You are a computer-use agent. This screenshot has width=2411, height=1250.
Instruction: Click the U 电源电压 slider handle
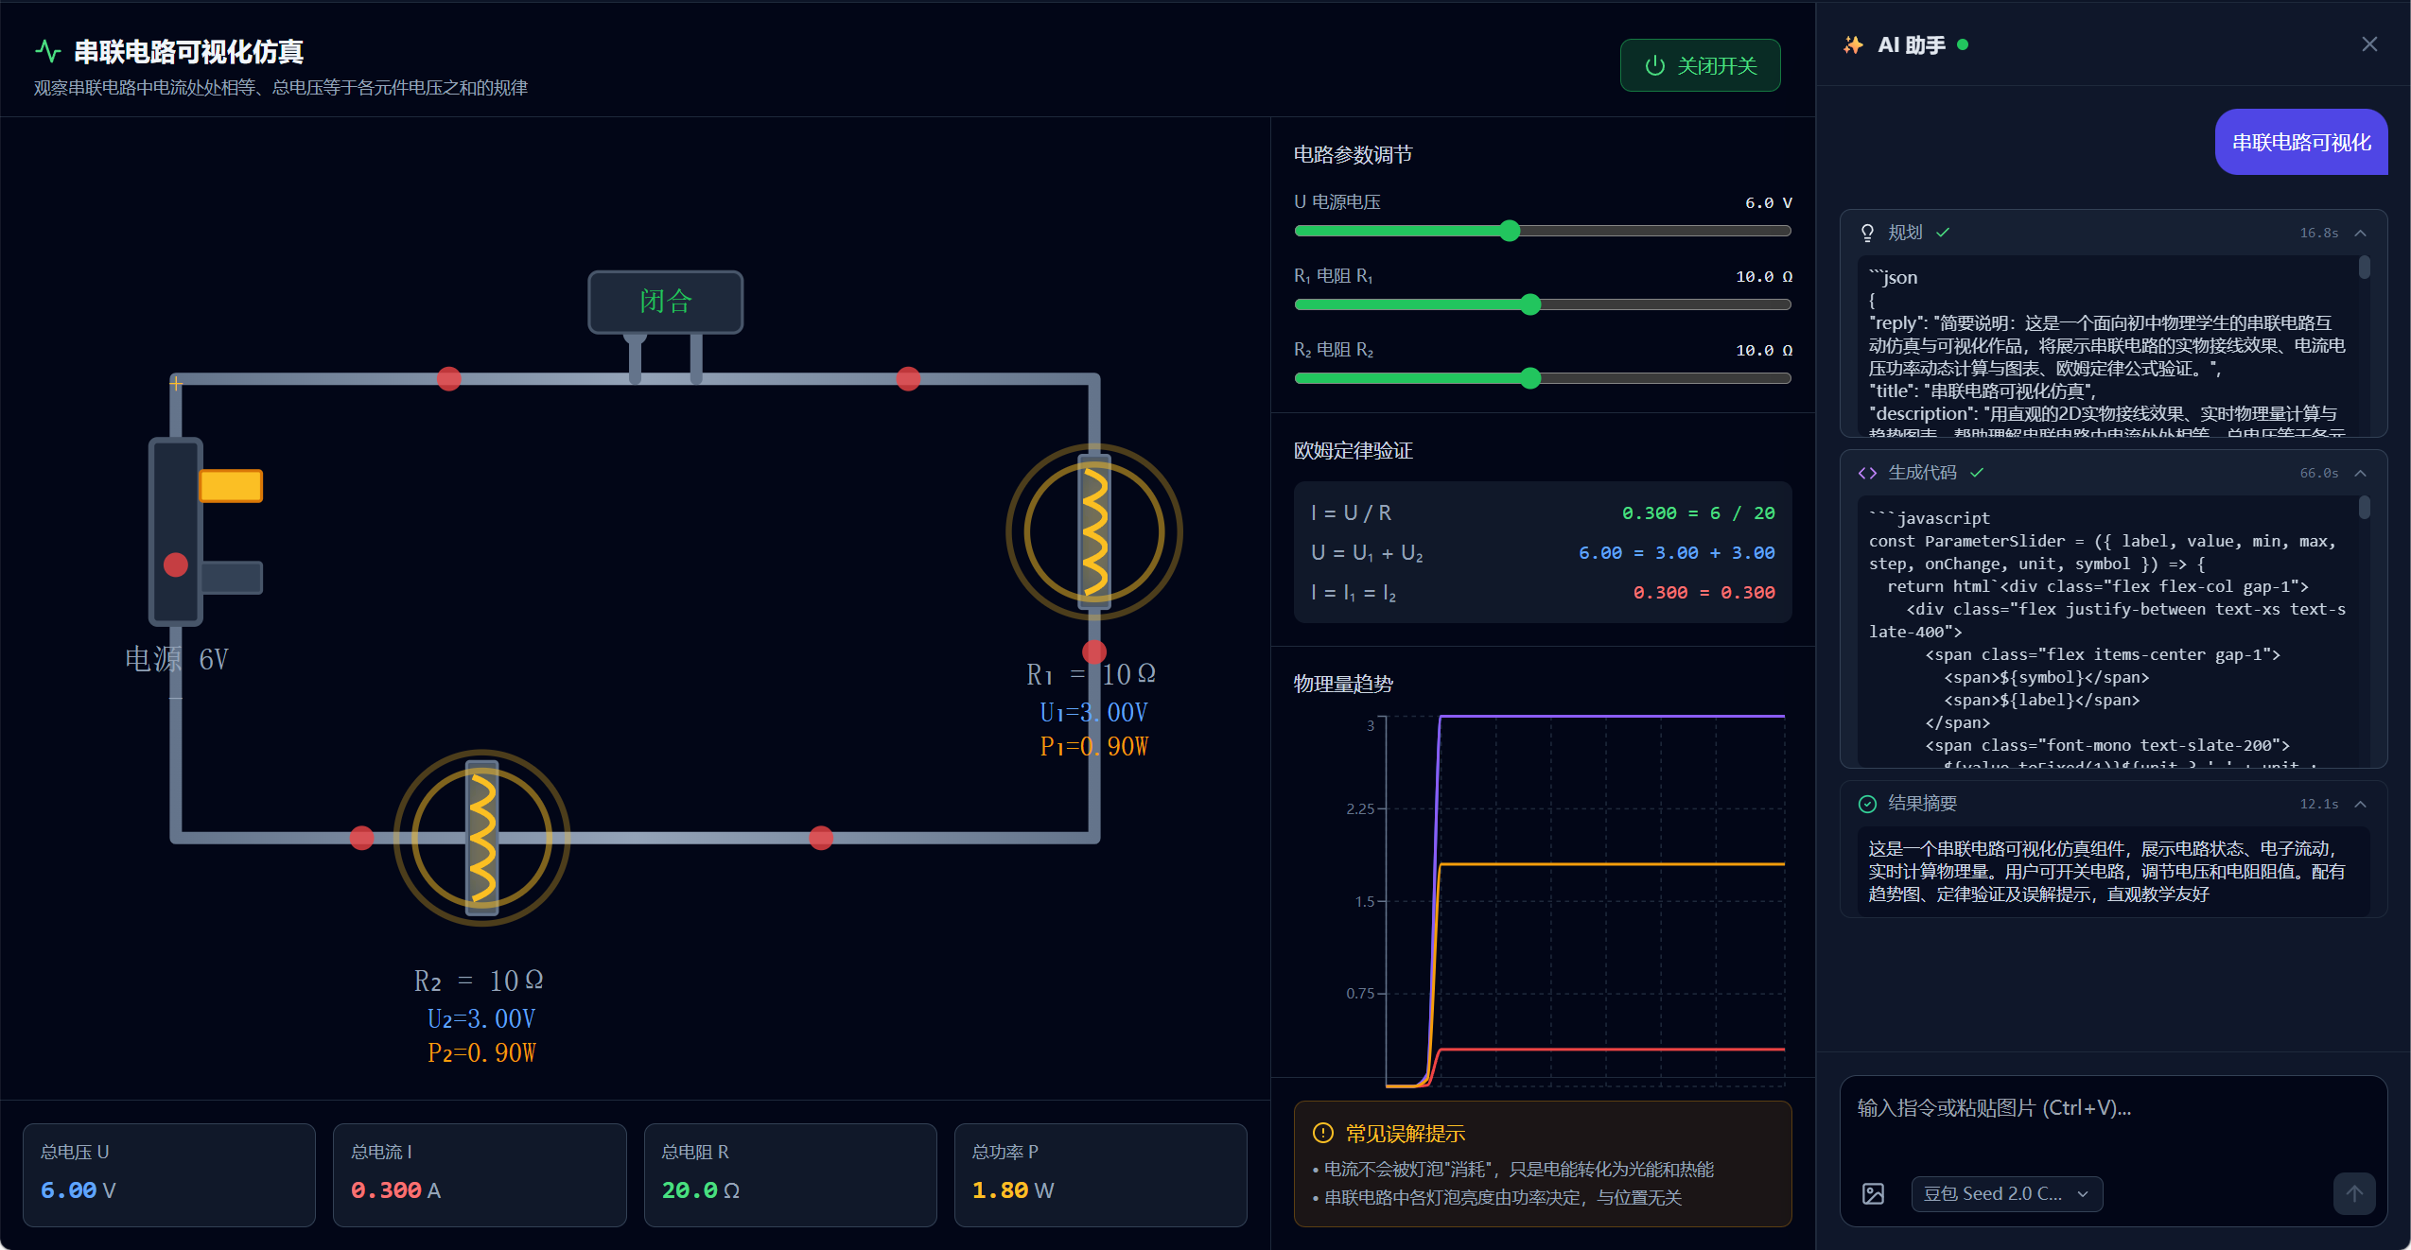tap(1510, 231)
